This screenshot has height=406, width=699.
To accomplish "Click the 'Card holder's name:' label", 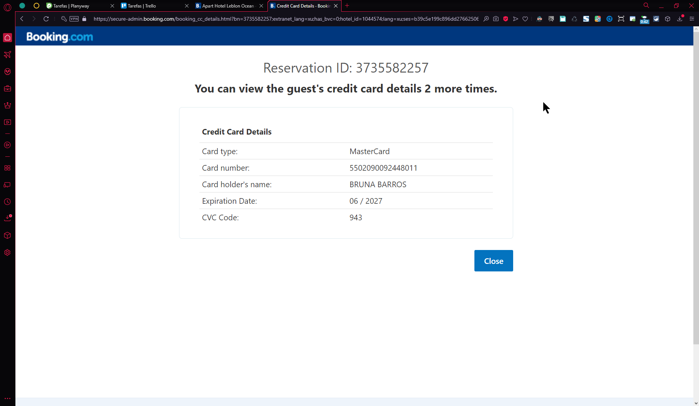I will (237, 185).
